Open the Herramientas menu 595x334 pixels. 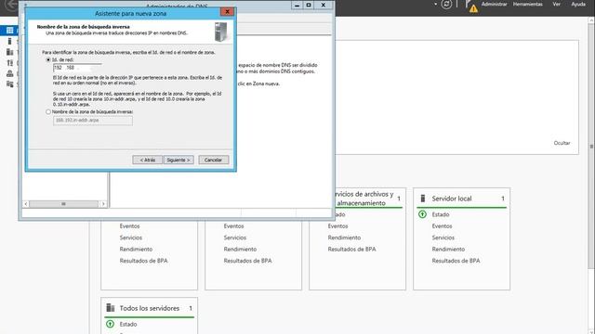[x=527, y=4]
